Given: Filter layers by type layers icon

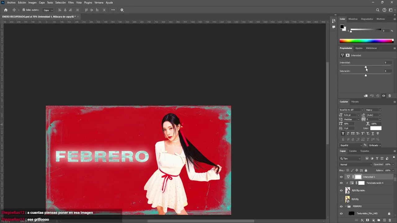Looking at the screenshot, I should point(377,158).
